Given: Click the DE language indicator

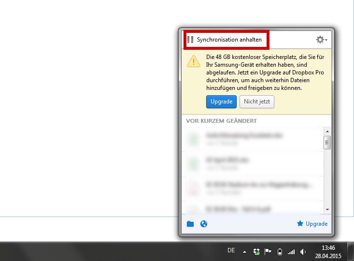Looking at the screenshot, I should tap(231, 251).
